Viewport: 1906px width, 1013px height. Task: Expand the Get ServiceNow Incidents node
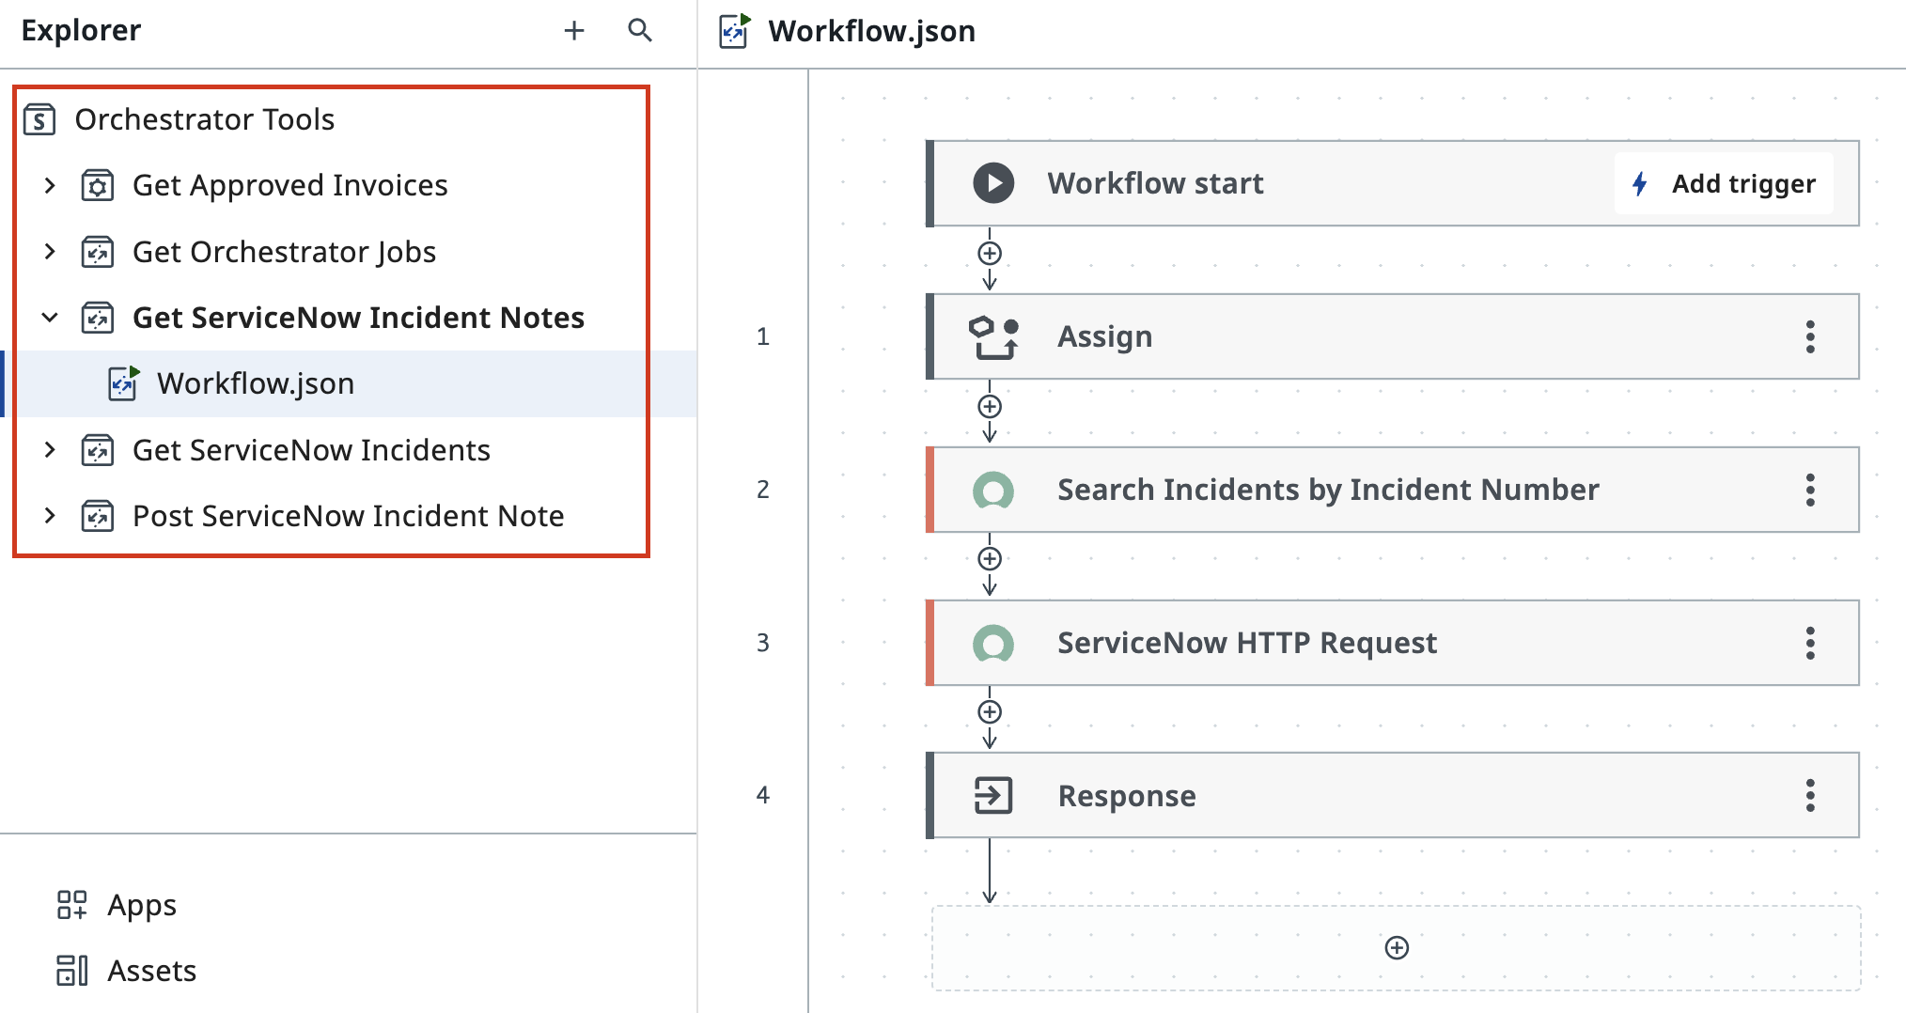pyautogui.click(x=50, y=450)
